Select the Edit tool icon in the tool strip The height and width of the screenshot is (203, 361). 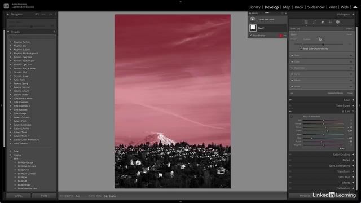306,22
